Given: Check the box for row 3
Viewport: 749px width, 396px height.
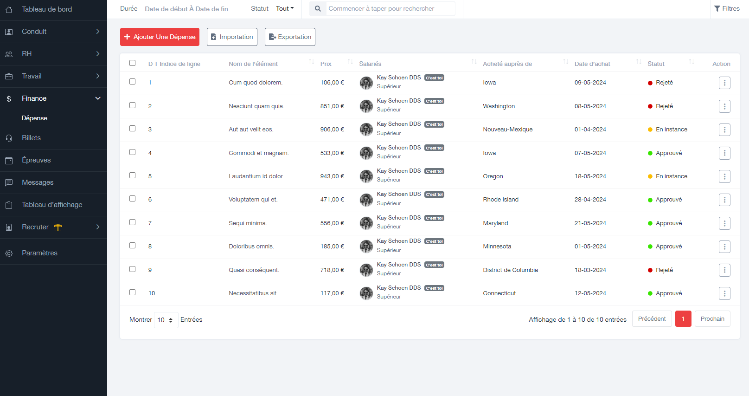Looking at the screenshot, I should pyautogui.click(x=133, y=129).
